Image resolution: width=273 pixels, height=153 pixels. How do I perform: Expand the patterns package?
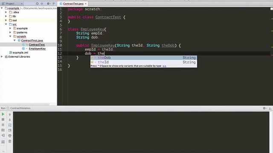10,32
